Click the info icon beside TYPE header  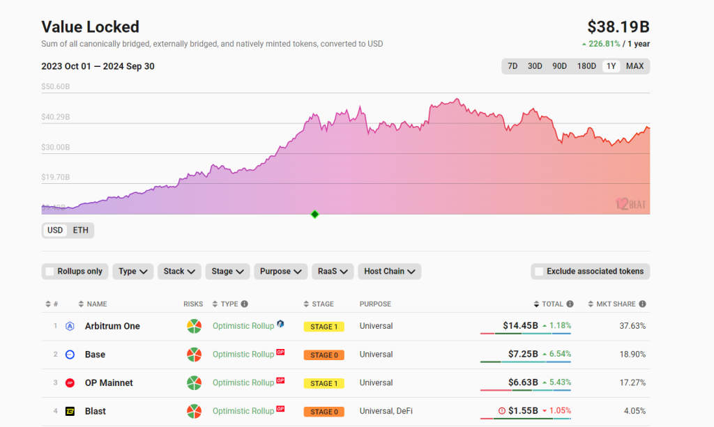point(245,304)
